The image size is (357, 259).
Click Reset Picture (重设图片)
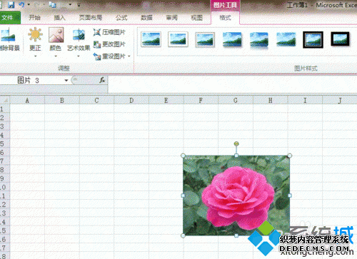[x=109, y=56]
